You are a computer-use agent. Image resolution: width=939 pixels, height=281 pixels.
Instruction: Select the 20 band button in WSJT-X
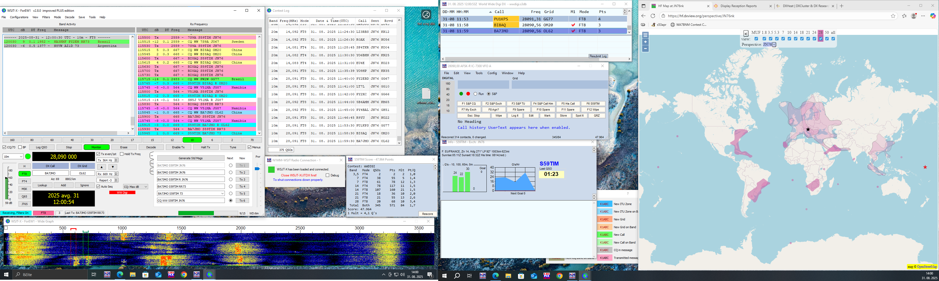[x=112, y=140]
